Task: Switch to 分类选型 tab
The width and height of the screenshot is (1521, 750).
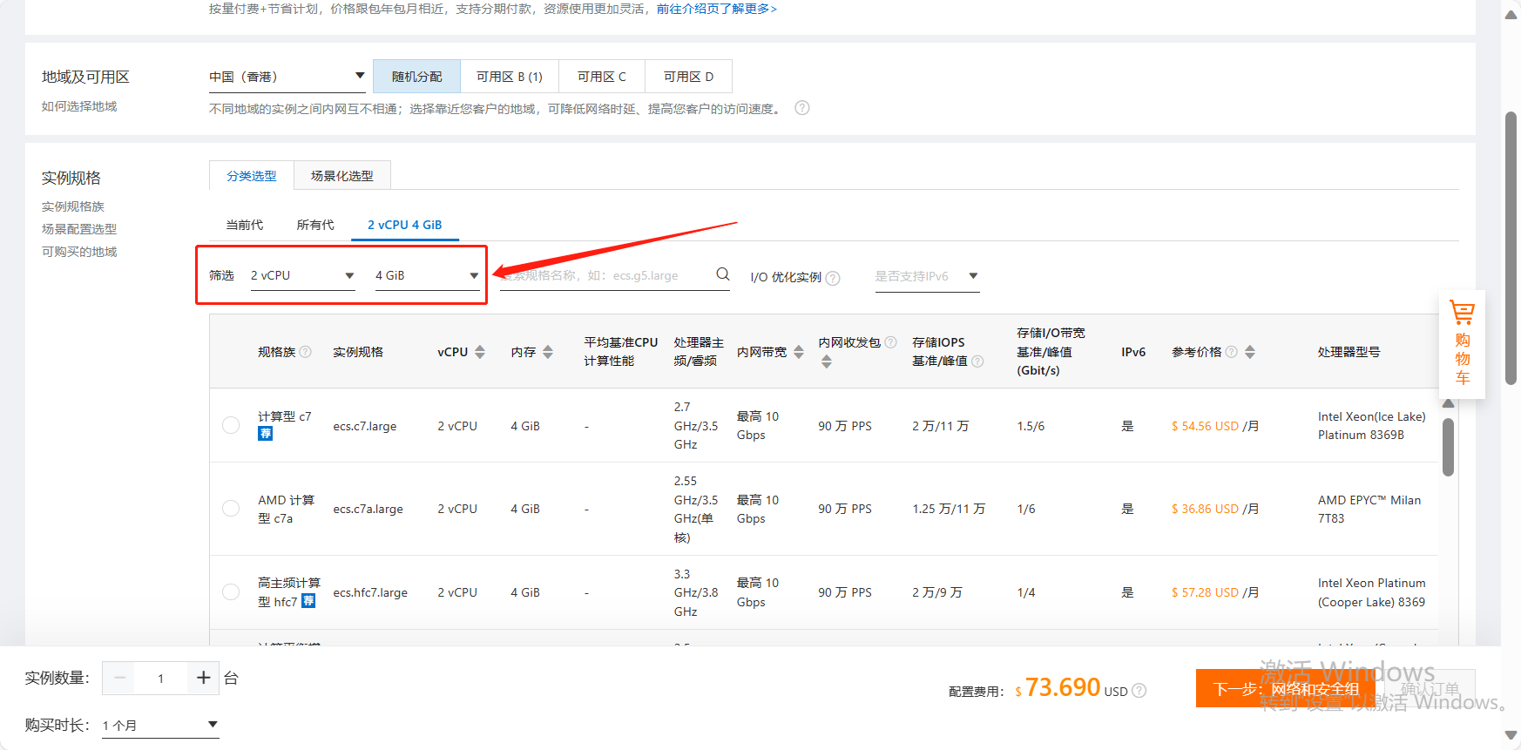Action: coord(252,176)
